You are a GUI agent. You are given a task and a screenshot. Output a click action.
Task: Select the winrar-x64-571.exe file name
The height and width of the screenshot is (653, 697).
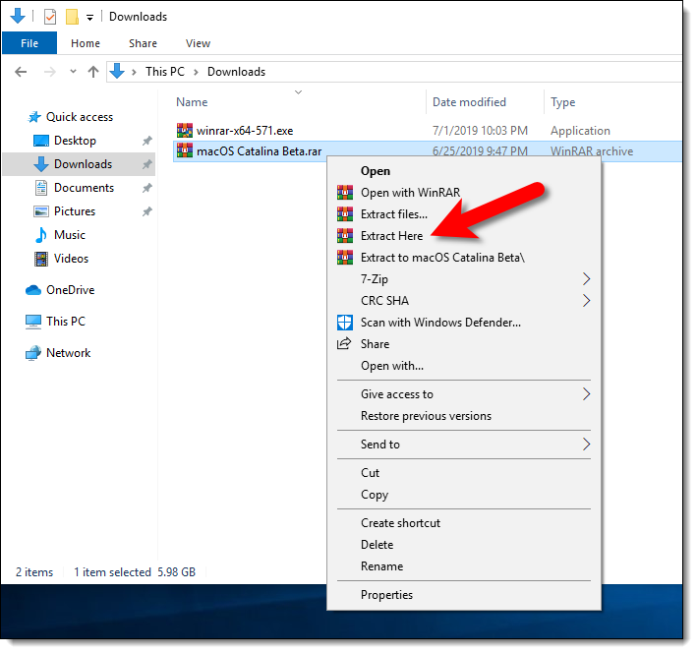245,131
